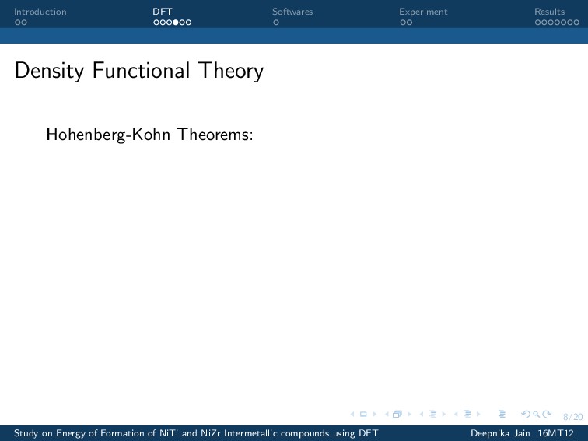Click previous section arrow in navigation bar

coord(456,414)
